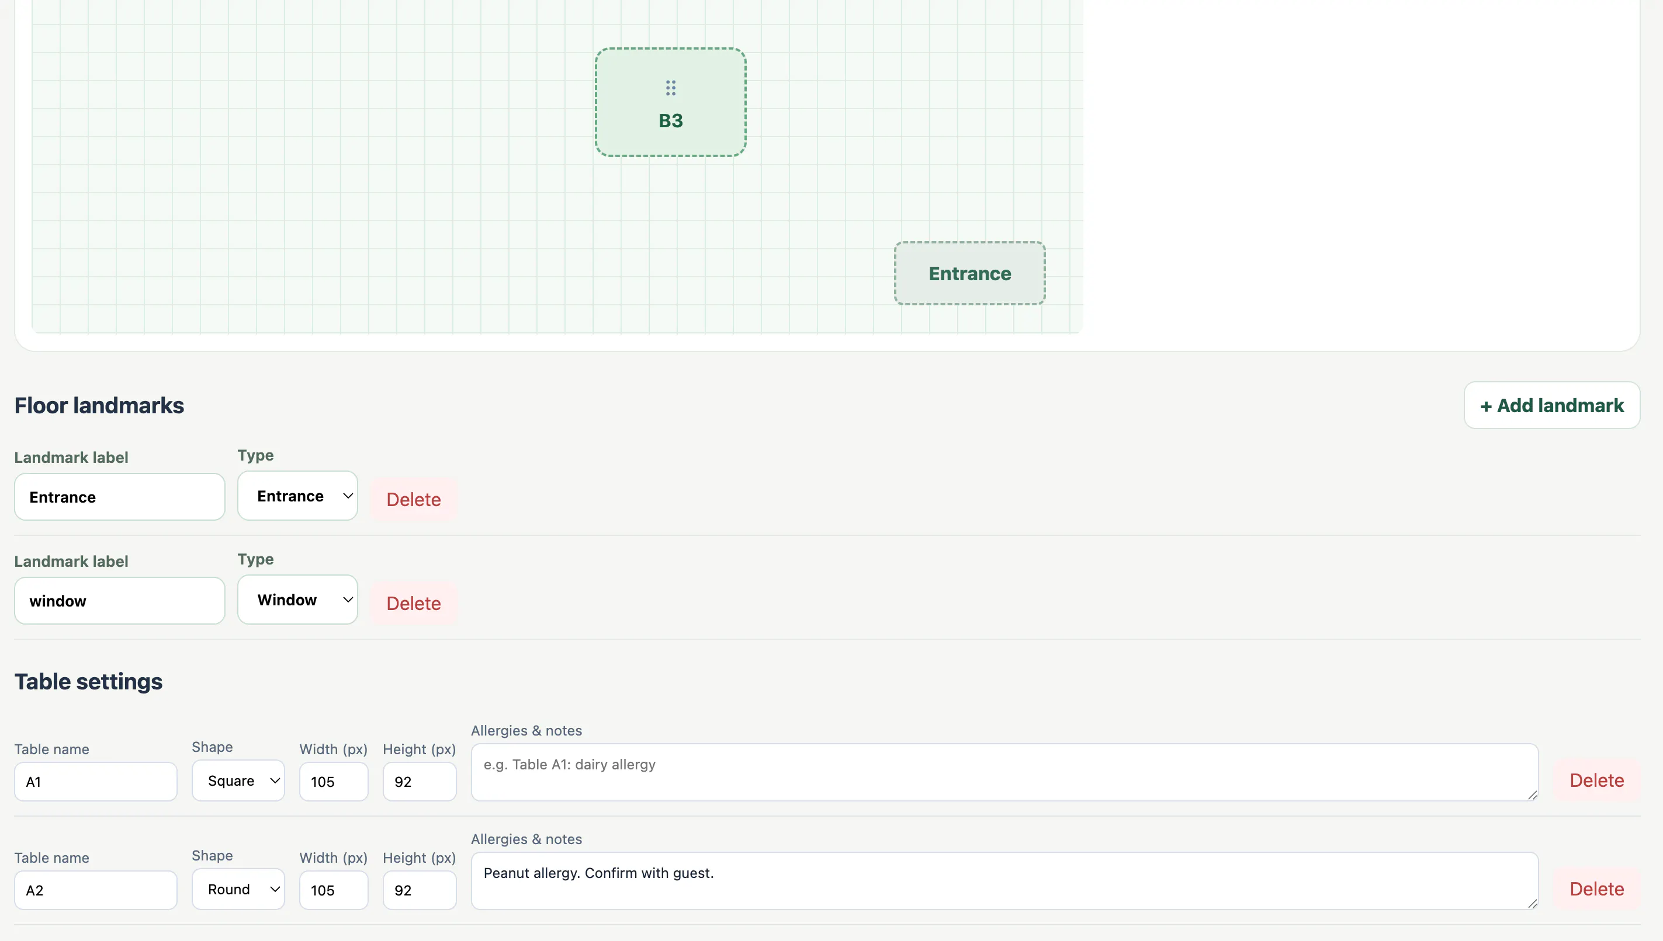Select the B3 table on the floor plan
Screen dimensions: 1663x941
[x=671, y=102]
